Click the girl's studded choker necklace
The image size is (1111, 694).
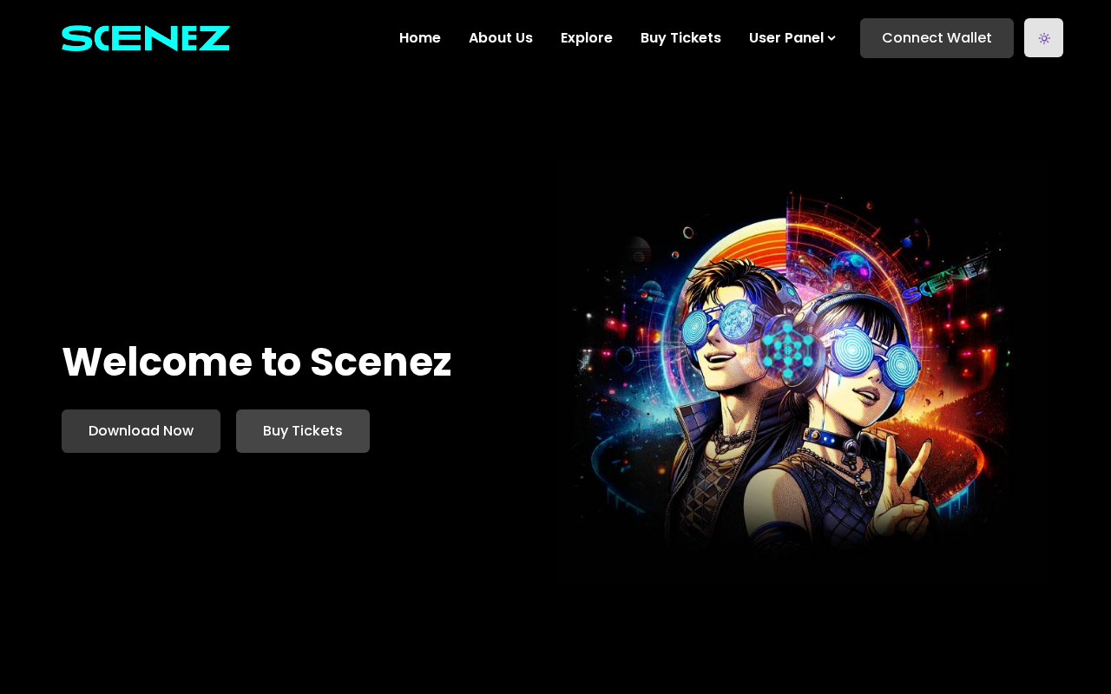831,440
